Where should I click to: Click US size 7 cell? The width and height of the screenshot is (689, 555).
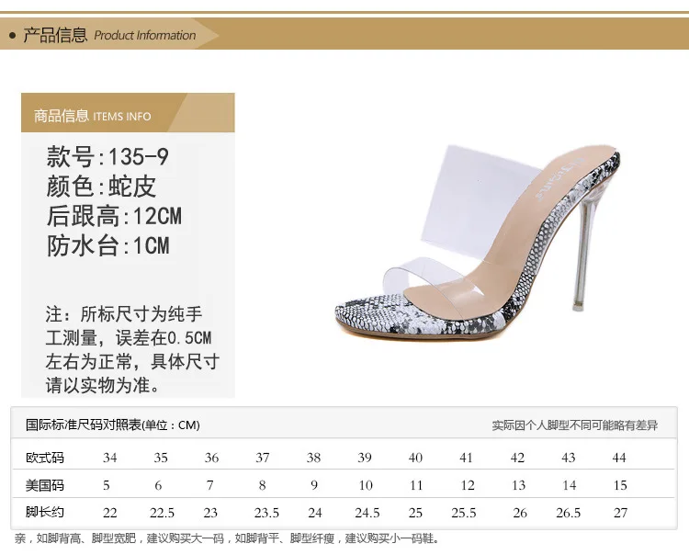[x=210, y=485]
